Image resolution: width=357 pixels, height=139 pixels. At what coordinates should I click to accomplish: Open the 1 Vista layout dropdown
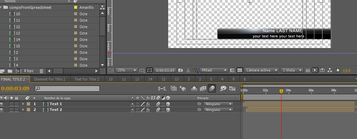click(292, 70)
